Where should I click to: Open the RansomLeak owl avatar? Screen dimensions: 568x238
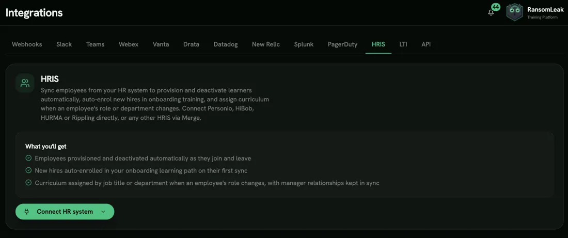[514, 12]
